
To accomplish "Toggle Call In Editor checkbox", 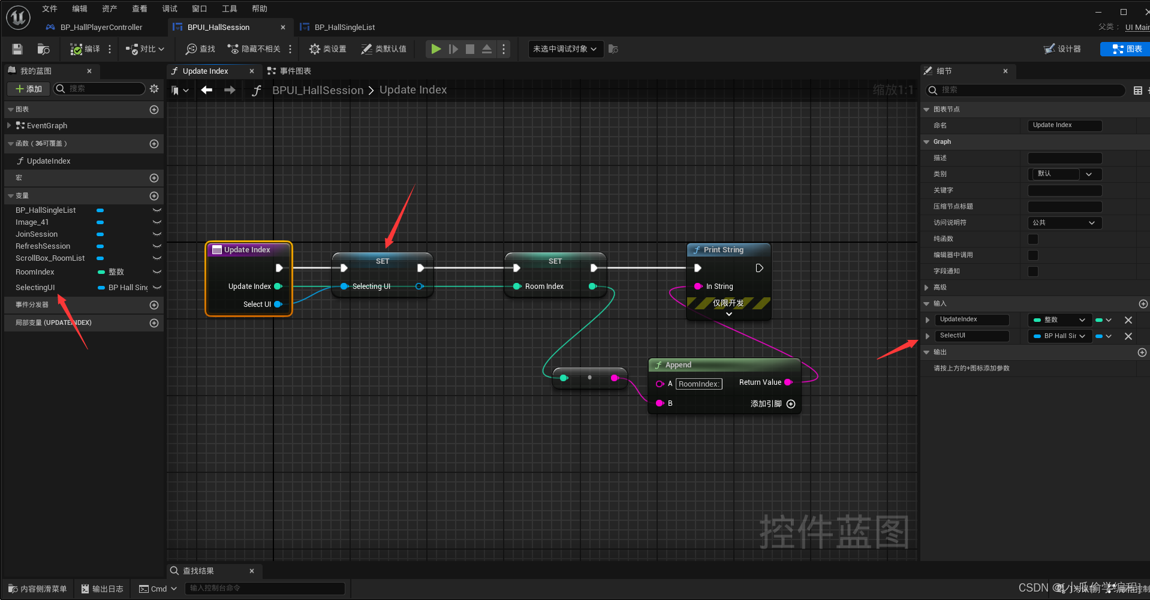I will pos(1033,255).
